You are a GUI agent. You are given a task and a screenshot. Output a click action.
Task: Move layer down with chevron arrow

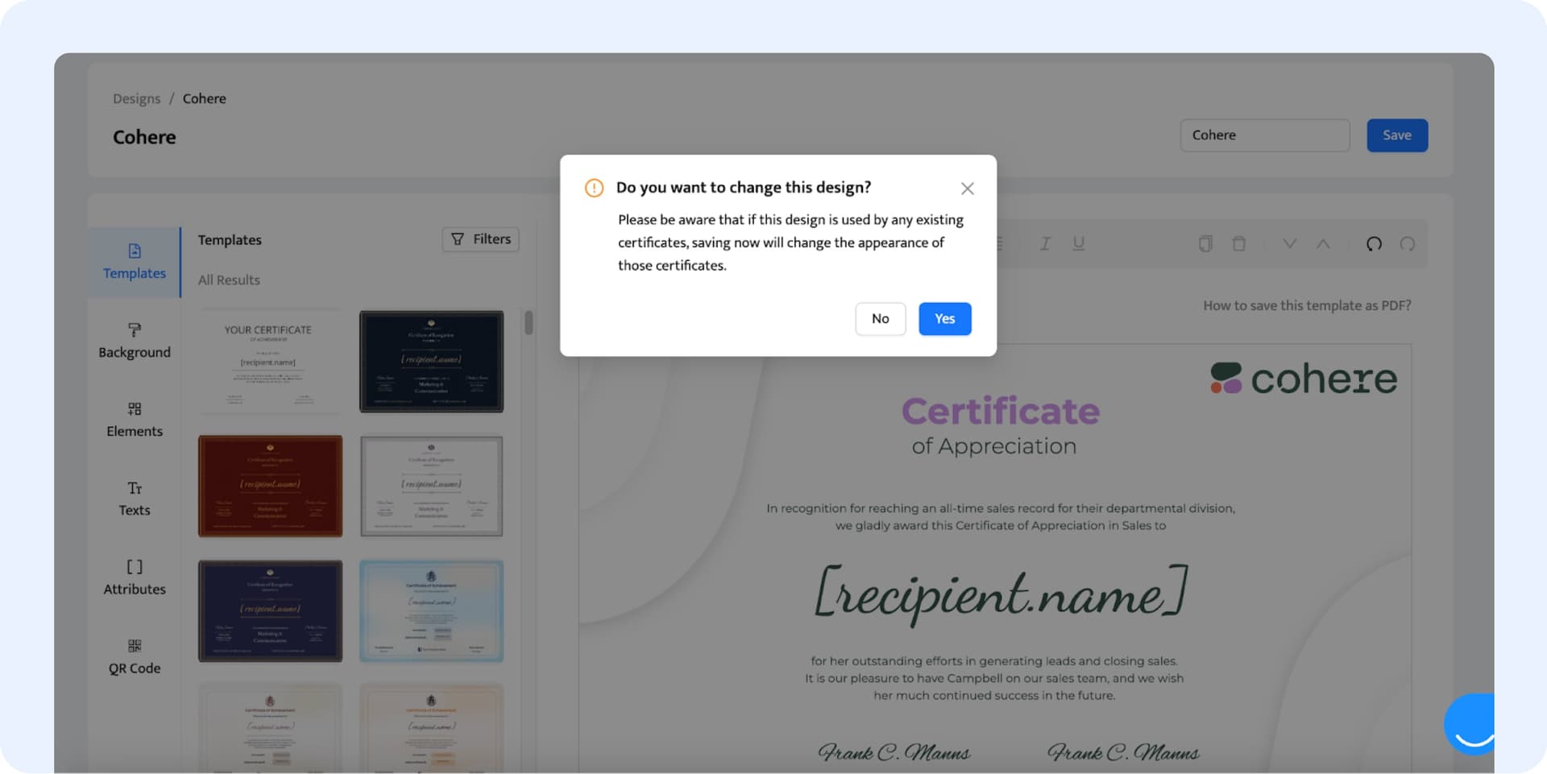point(1289,244)
